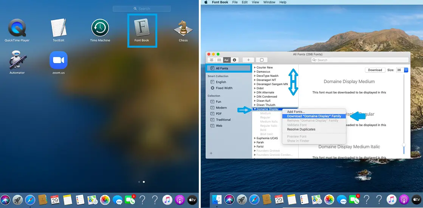Screen dimensions: 423x208
Task: Open the font Size dropdown
Action: (406, 70)
